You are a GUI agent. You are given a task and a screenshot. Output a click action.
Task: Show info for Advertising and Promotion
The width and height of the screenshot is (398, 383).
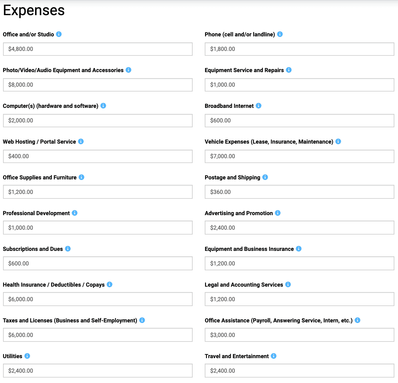(278, 213)
